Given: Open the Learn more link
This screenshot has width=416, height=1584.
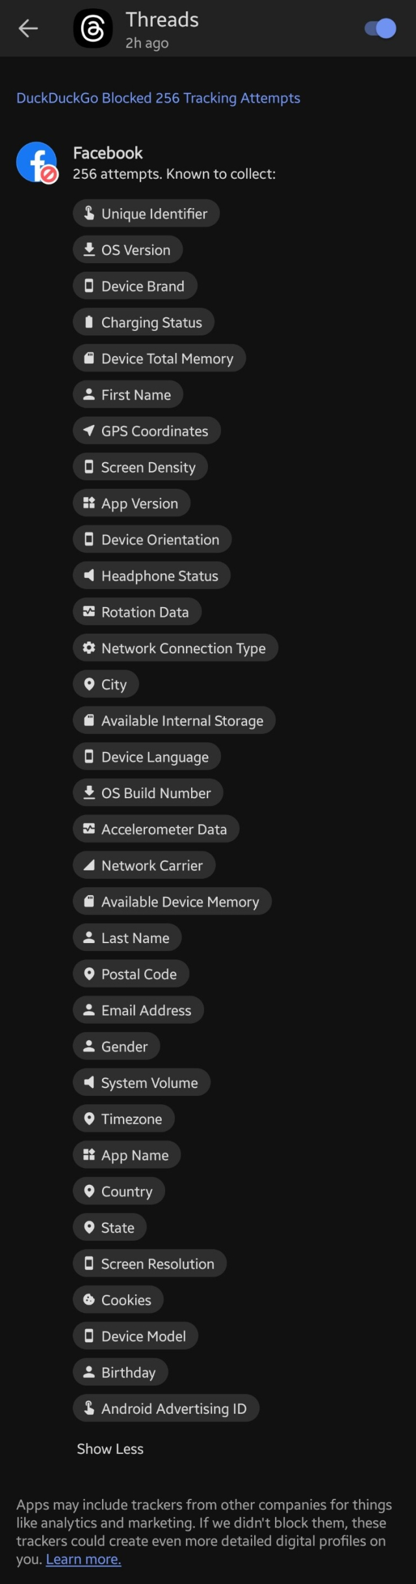Looking at the screenshot, I should coord(83,1559).
